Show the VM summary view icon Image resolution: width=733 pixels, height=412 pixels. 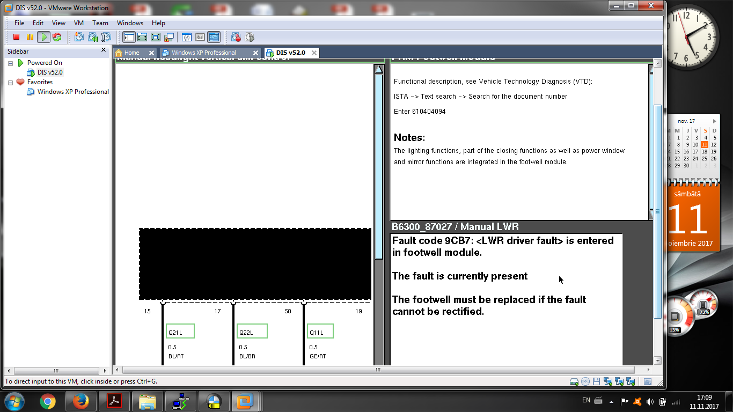point(187,37)
